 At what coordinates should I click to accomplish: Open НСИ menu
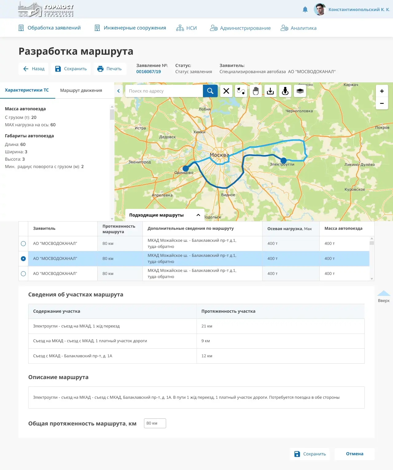tap(186, 28)
